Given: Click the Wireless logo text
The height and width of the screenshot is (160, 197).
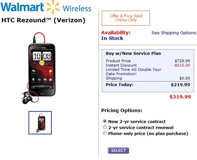Looking at the screenshot, I should tap(77, 8).
